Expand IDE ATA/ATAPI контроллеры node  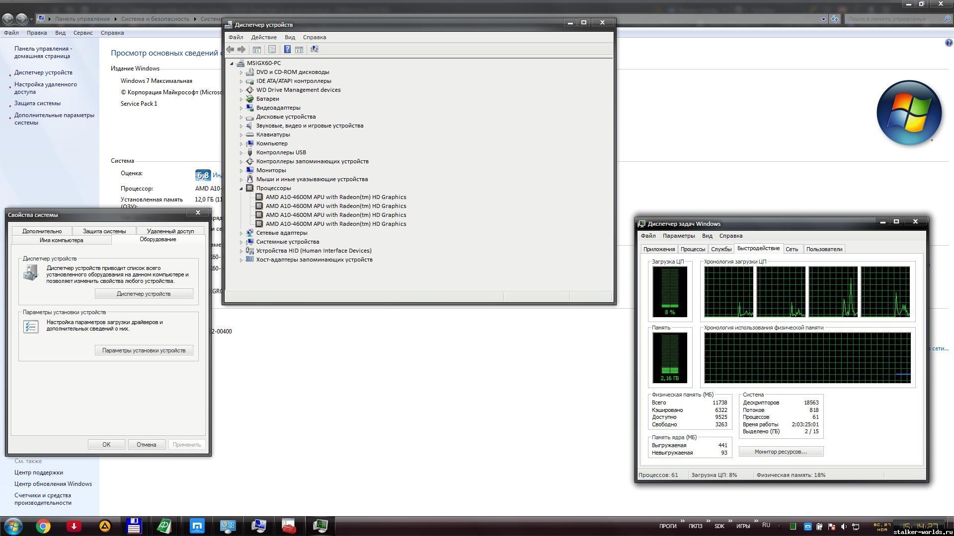[241, 81]
